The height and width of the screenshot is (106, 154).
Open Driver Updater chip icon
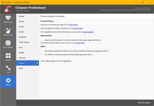point(8,43)
